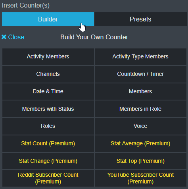Viewport: 188px width, 189px height.
Task: Open the Presets tab
Action: (x=140, y=19)
